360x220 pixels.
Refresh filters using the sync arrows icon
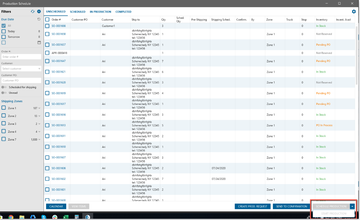pos(33,11)
